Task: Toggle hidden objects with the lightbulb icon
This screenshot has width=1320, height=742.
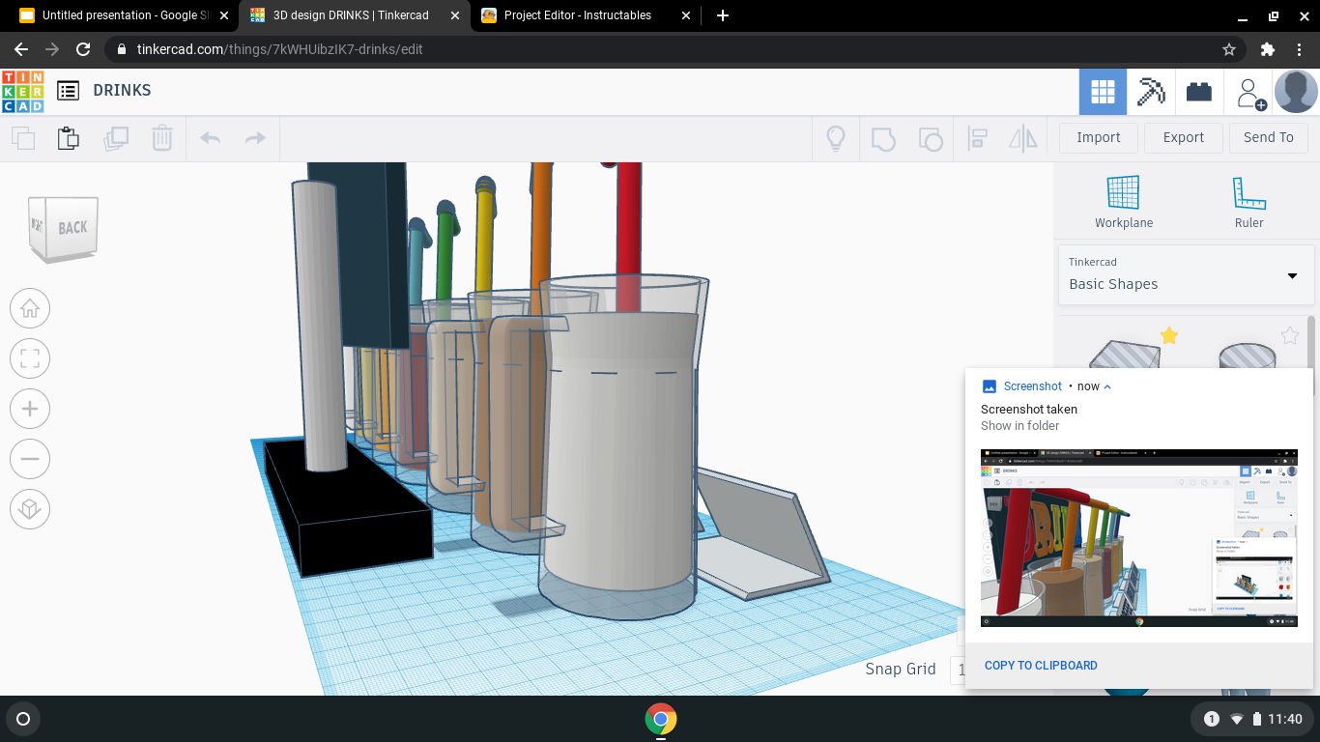Action: (x=835, y=137)
